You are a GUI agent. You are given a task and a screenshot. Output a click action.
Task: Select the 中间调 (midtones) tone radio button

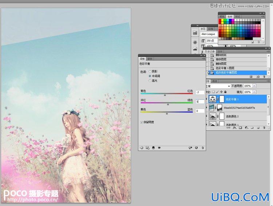point(150,76)
